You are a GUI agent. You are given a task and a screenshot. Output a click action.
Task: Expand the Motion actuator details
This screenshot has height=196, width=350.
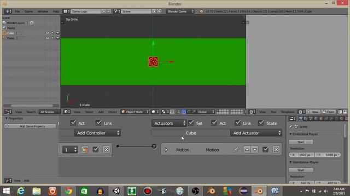pos(166,150)
